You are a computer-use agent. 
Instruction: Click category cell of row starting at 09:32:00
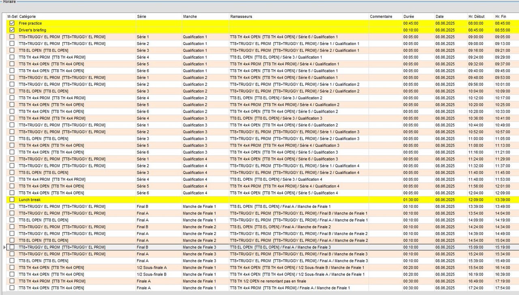77,64
